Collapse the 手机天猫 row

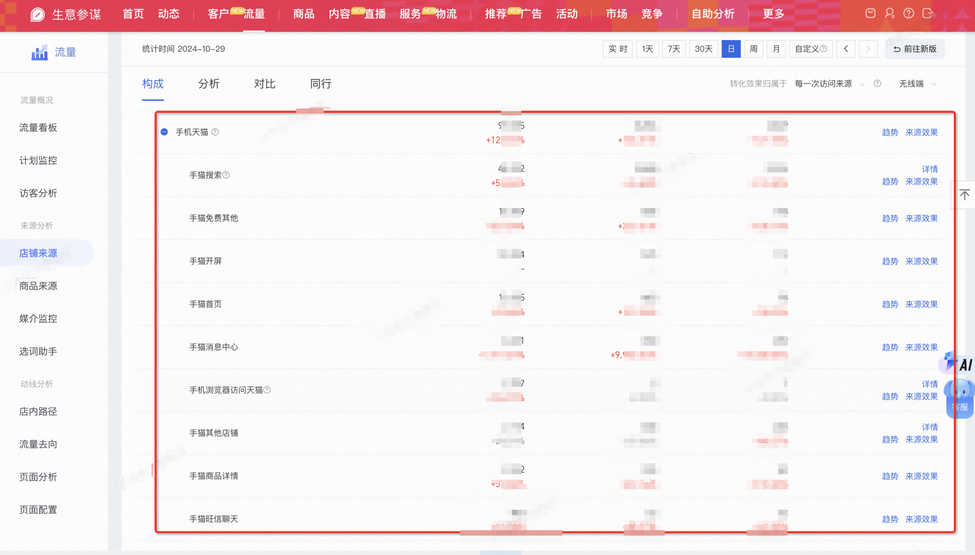coord(164,132)
